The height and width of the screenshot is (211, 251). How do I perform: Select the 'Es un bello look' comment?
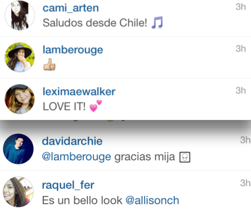click(x=82, y=200)
